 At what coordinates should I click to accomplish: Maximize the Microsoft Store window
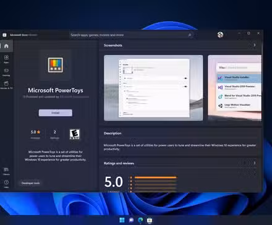click(x=249, y=33)
